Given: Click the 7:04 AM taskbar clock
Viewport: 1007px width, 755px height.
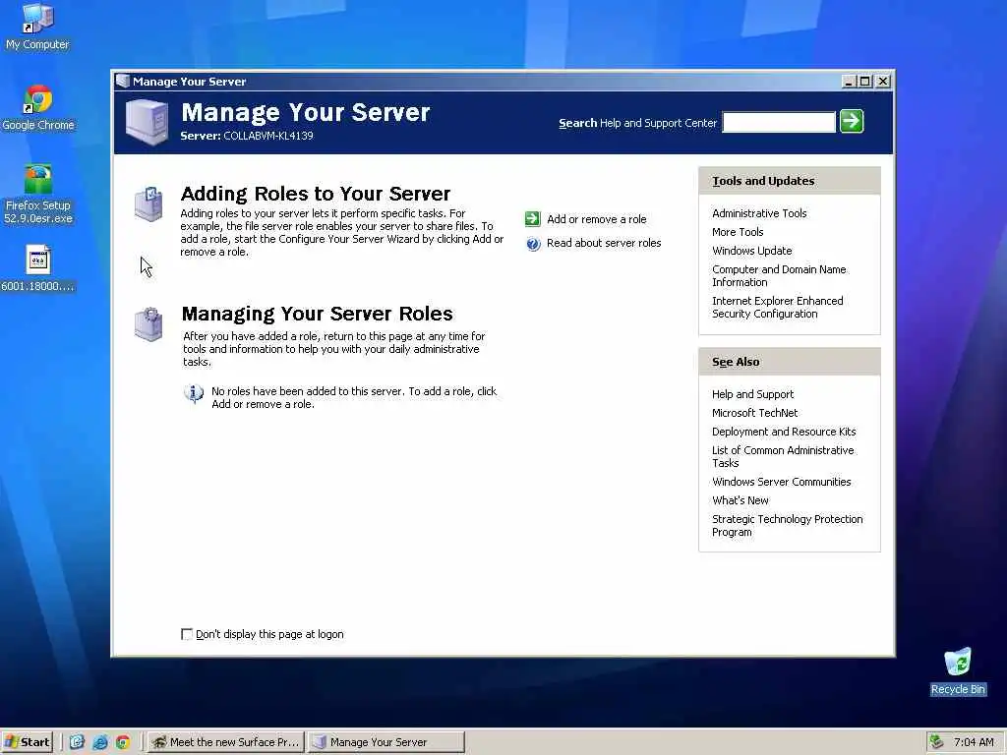Looking at the screenshot, I should click(974, 742).
